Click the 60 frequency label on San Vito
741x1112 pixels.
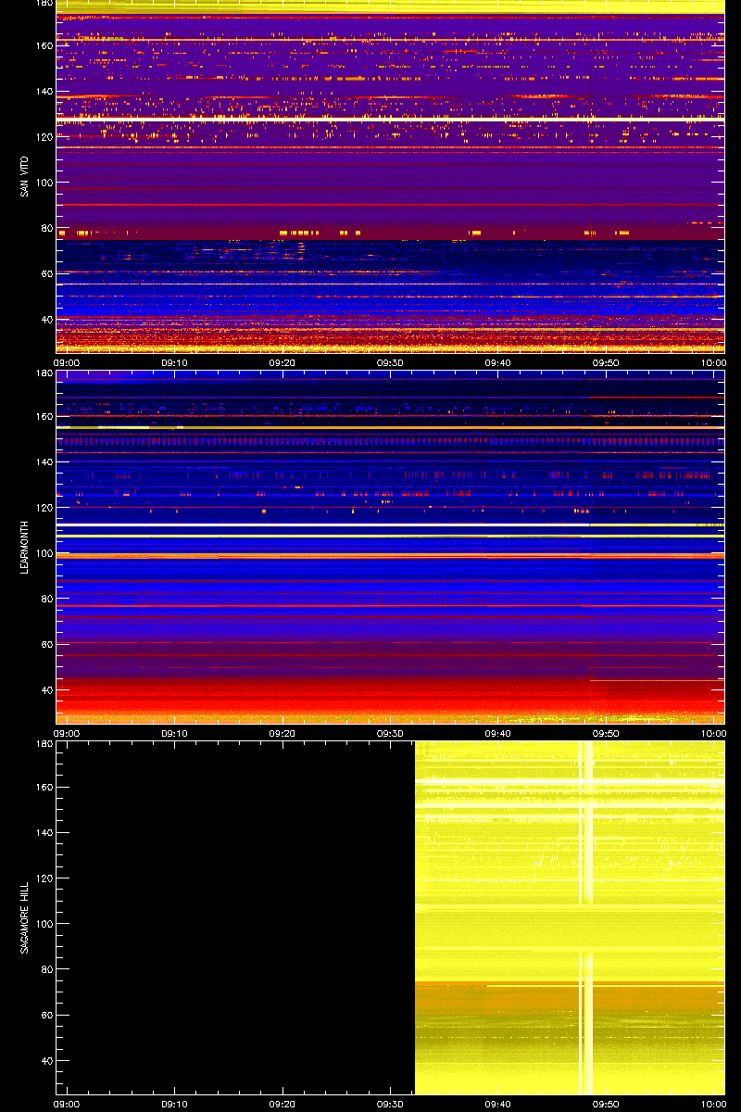click(46, 273)
